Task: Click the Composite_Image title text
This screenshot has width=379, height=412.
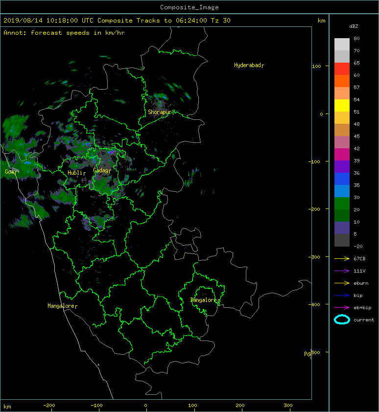Action: tap(189, 7)
